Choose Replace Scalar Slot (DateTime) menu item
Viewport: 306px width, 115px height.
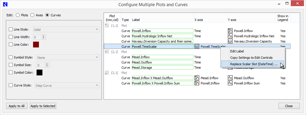[x=252, y=64]
